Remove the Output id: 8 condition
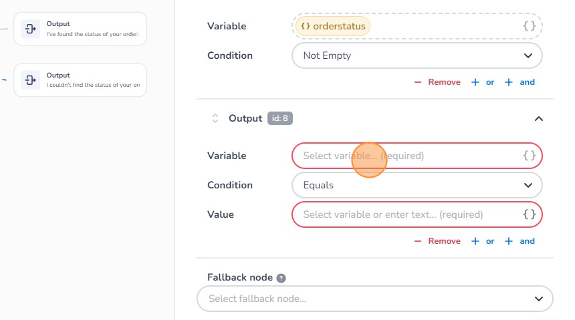 (438, 241)
